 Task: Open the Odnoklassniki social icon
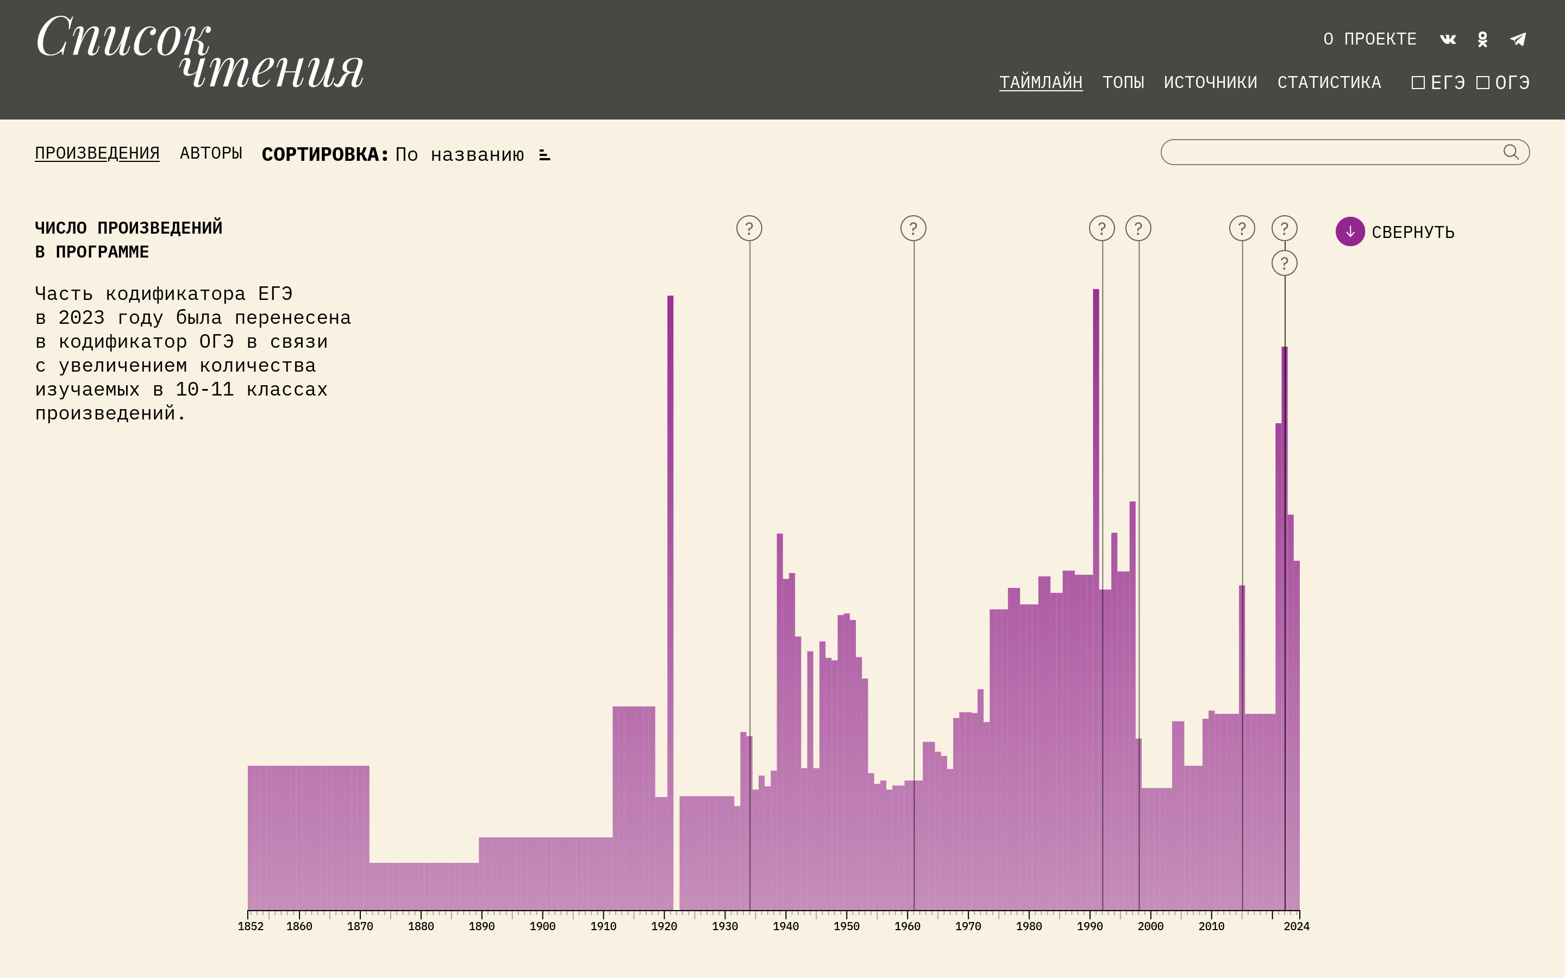click(x=1482, y=40)
